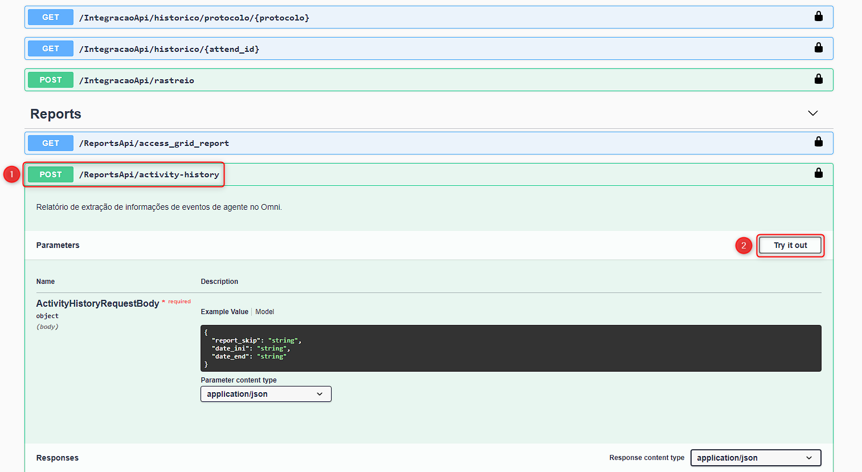Click lock icon on historico/protocolo endpoint
This screenshot has width=862, height=472.
[818, 16]
